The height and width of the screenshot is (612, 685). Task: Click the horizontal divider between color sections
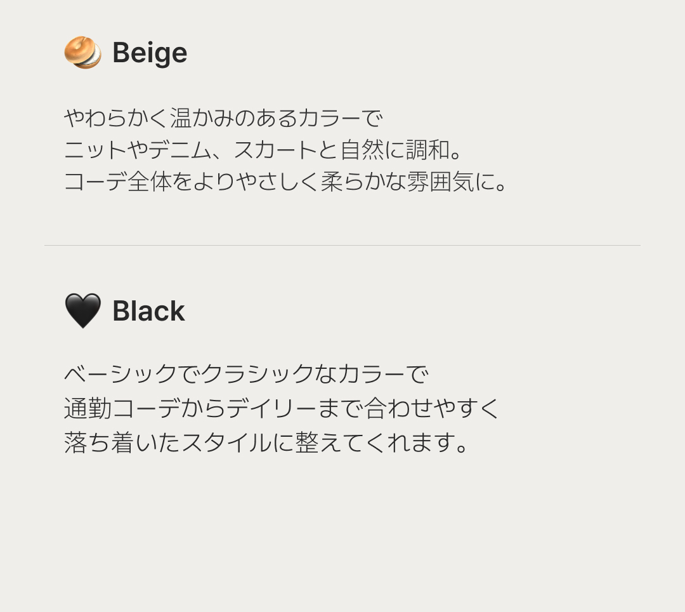[342, 245]
